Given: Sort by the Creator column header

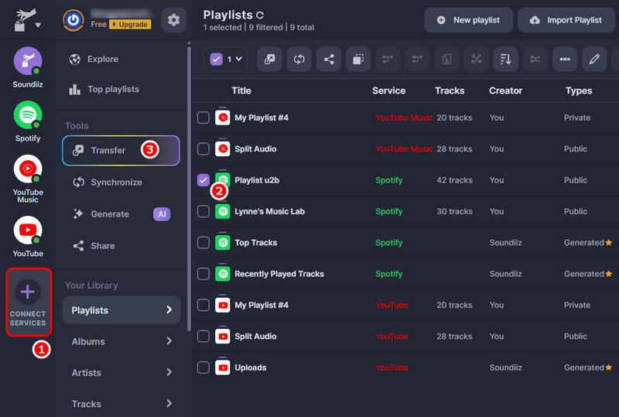Looking at the screenshot, I should coord(506,91).
